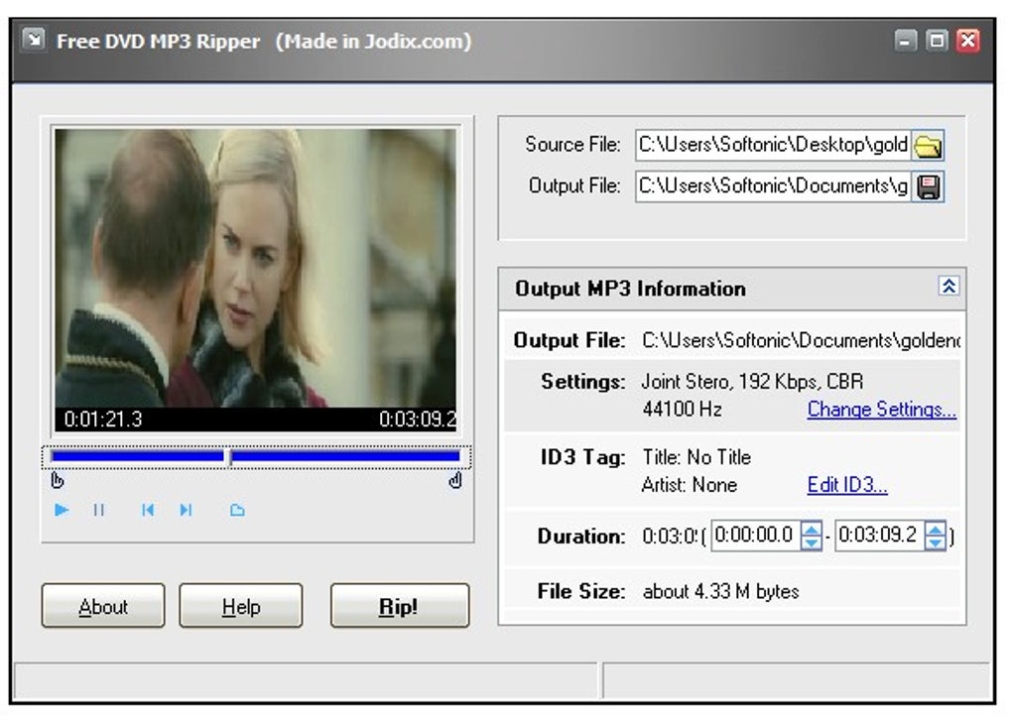The image size is (1012, 724).
Task: Click the start time field 0:00:00.0
Action: coord(755,535)
